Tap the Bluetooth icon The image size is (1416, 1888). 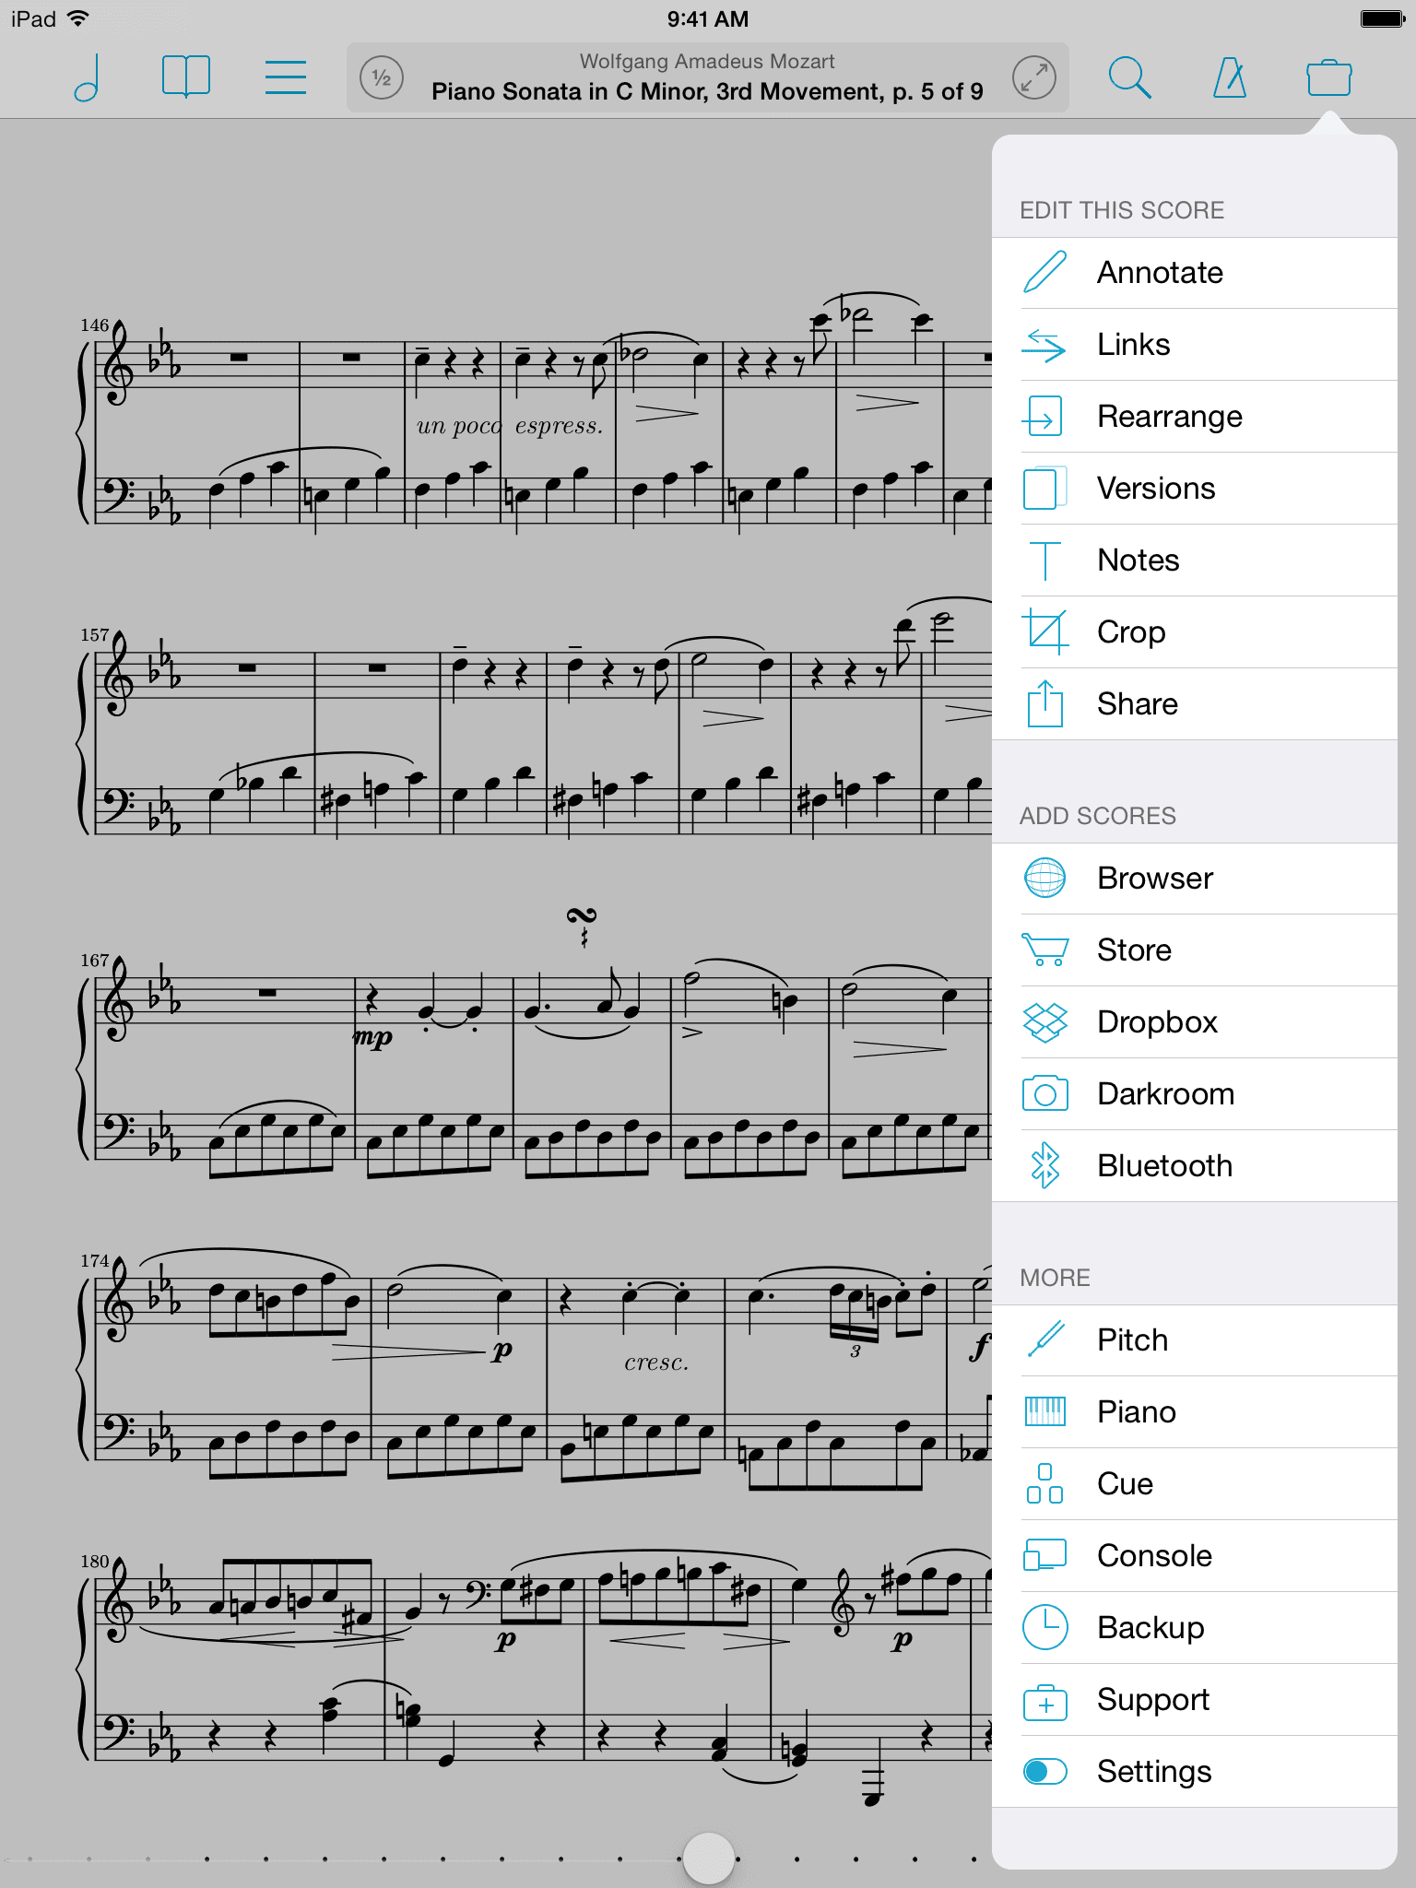tap(1044, 1165)
